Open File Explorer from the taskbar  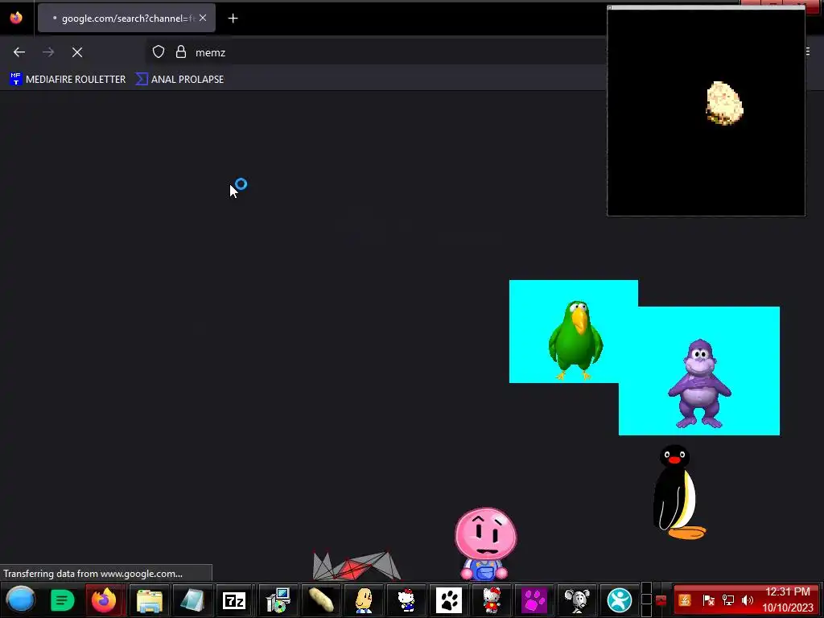[150, 599]
